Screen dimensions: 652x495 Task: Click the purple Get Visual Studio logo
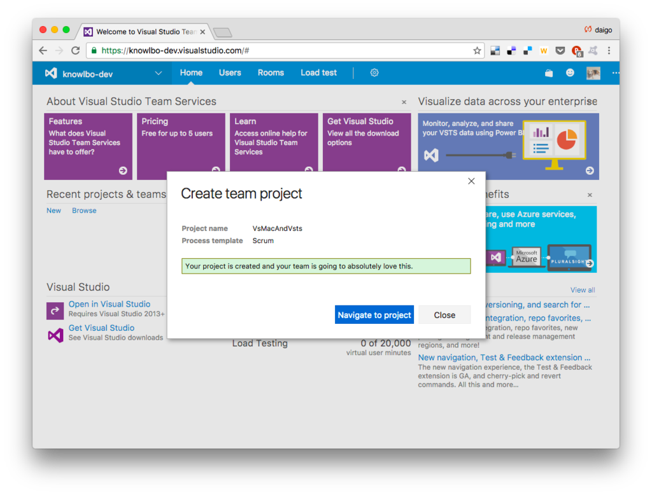tap(55, 335)
